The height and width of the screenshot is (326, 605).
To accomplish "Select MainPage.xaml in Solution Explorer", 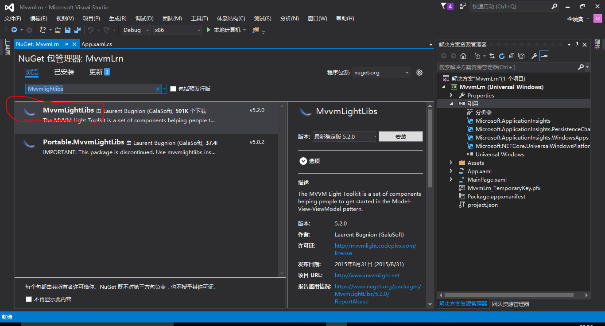I will 487,180.
